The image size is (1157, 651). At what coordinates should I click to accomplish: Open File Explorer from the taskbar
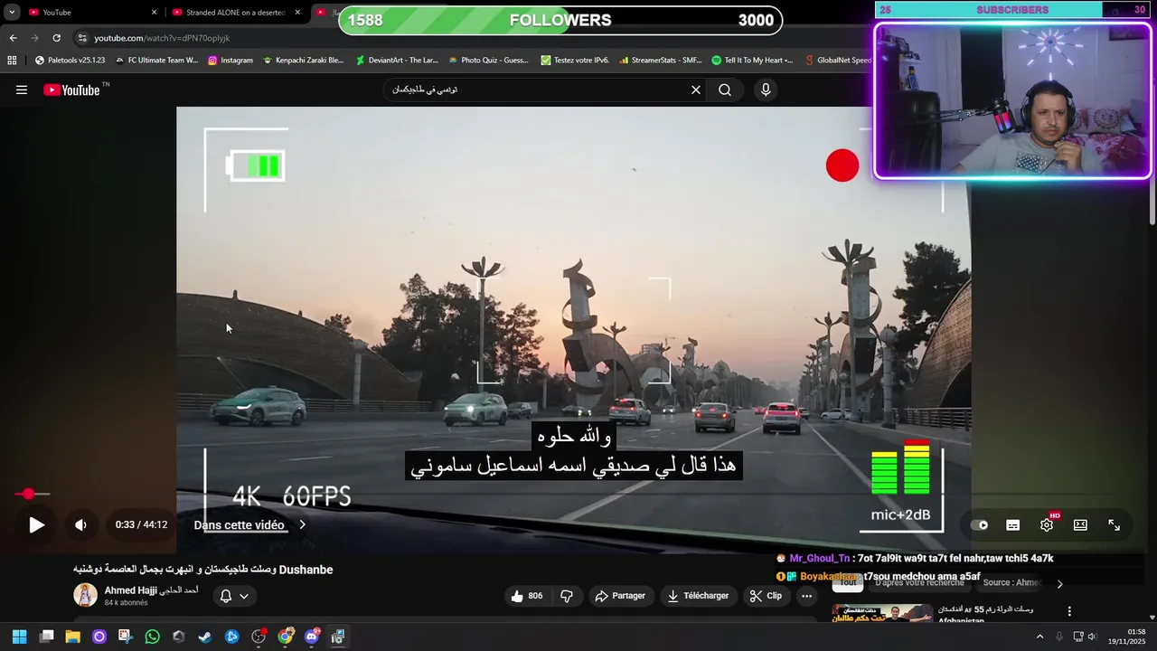72,637
